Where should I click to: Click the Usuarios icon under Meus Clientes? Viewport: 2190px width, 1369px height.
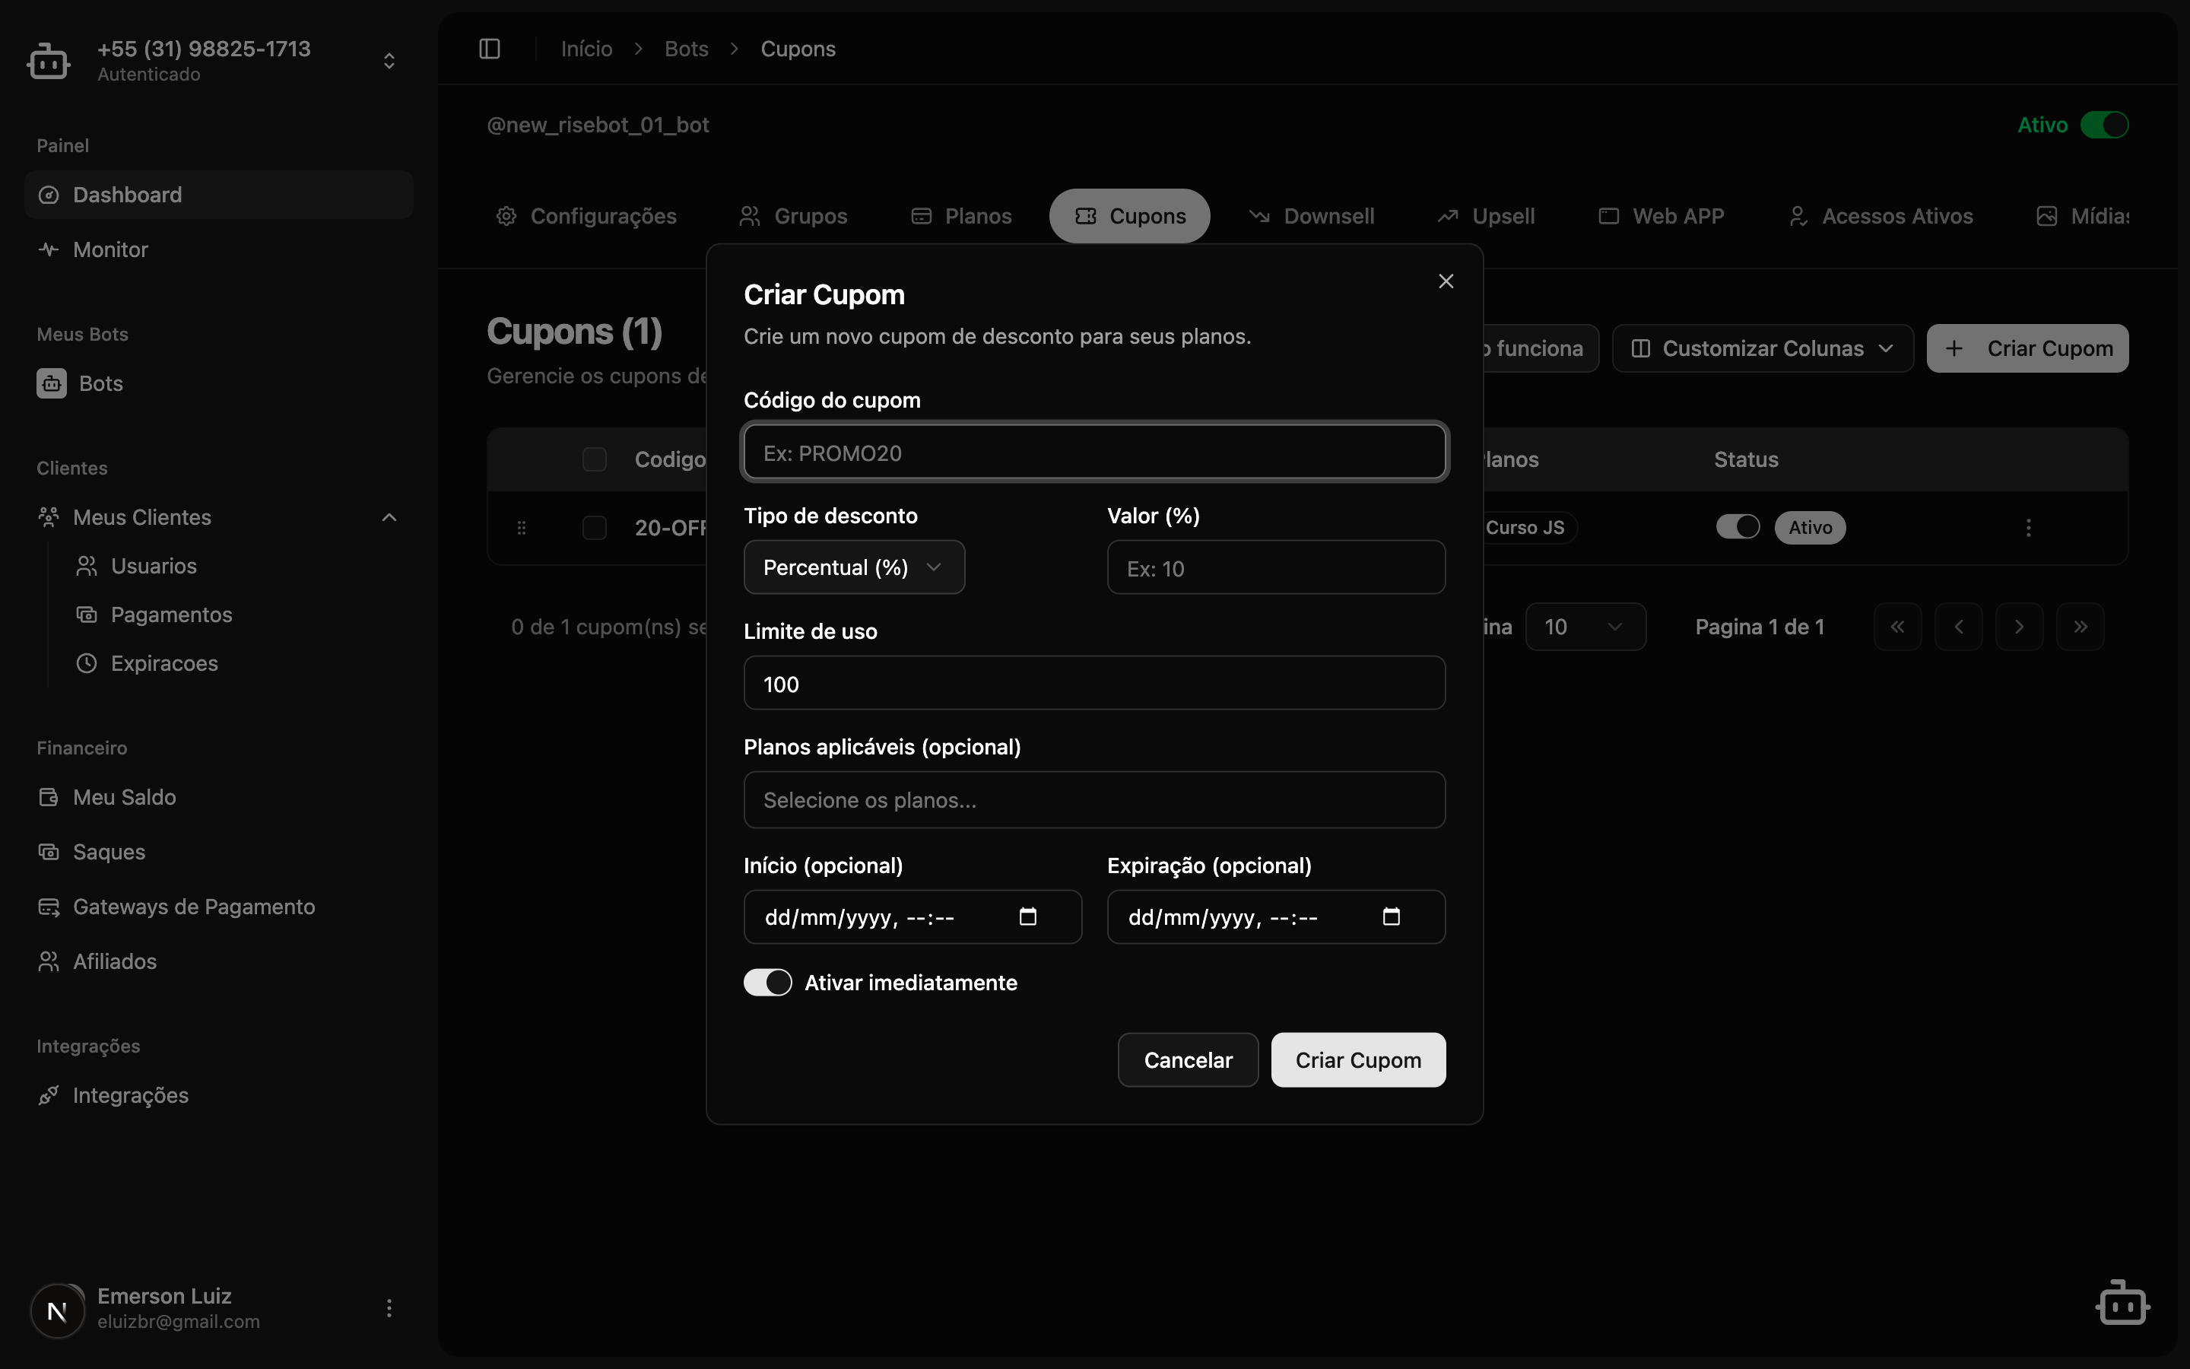(x=87, y=566)
